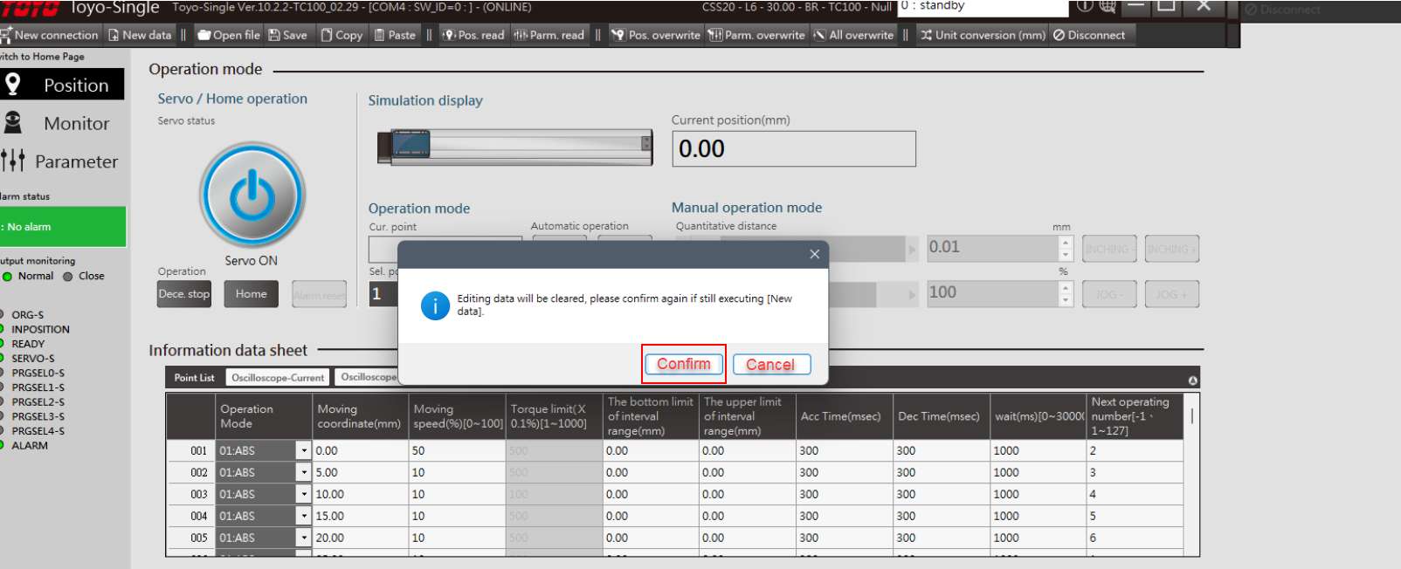Click All overwrite in toolbar
The height and width of the screenshot is (569, 1401).
pyautogui.click(x=854, y=35)
